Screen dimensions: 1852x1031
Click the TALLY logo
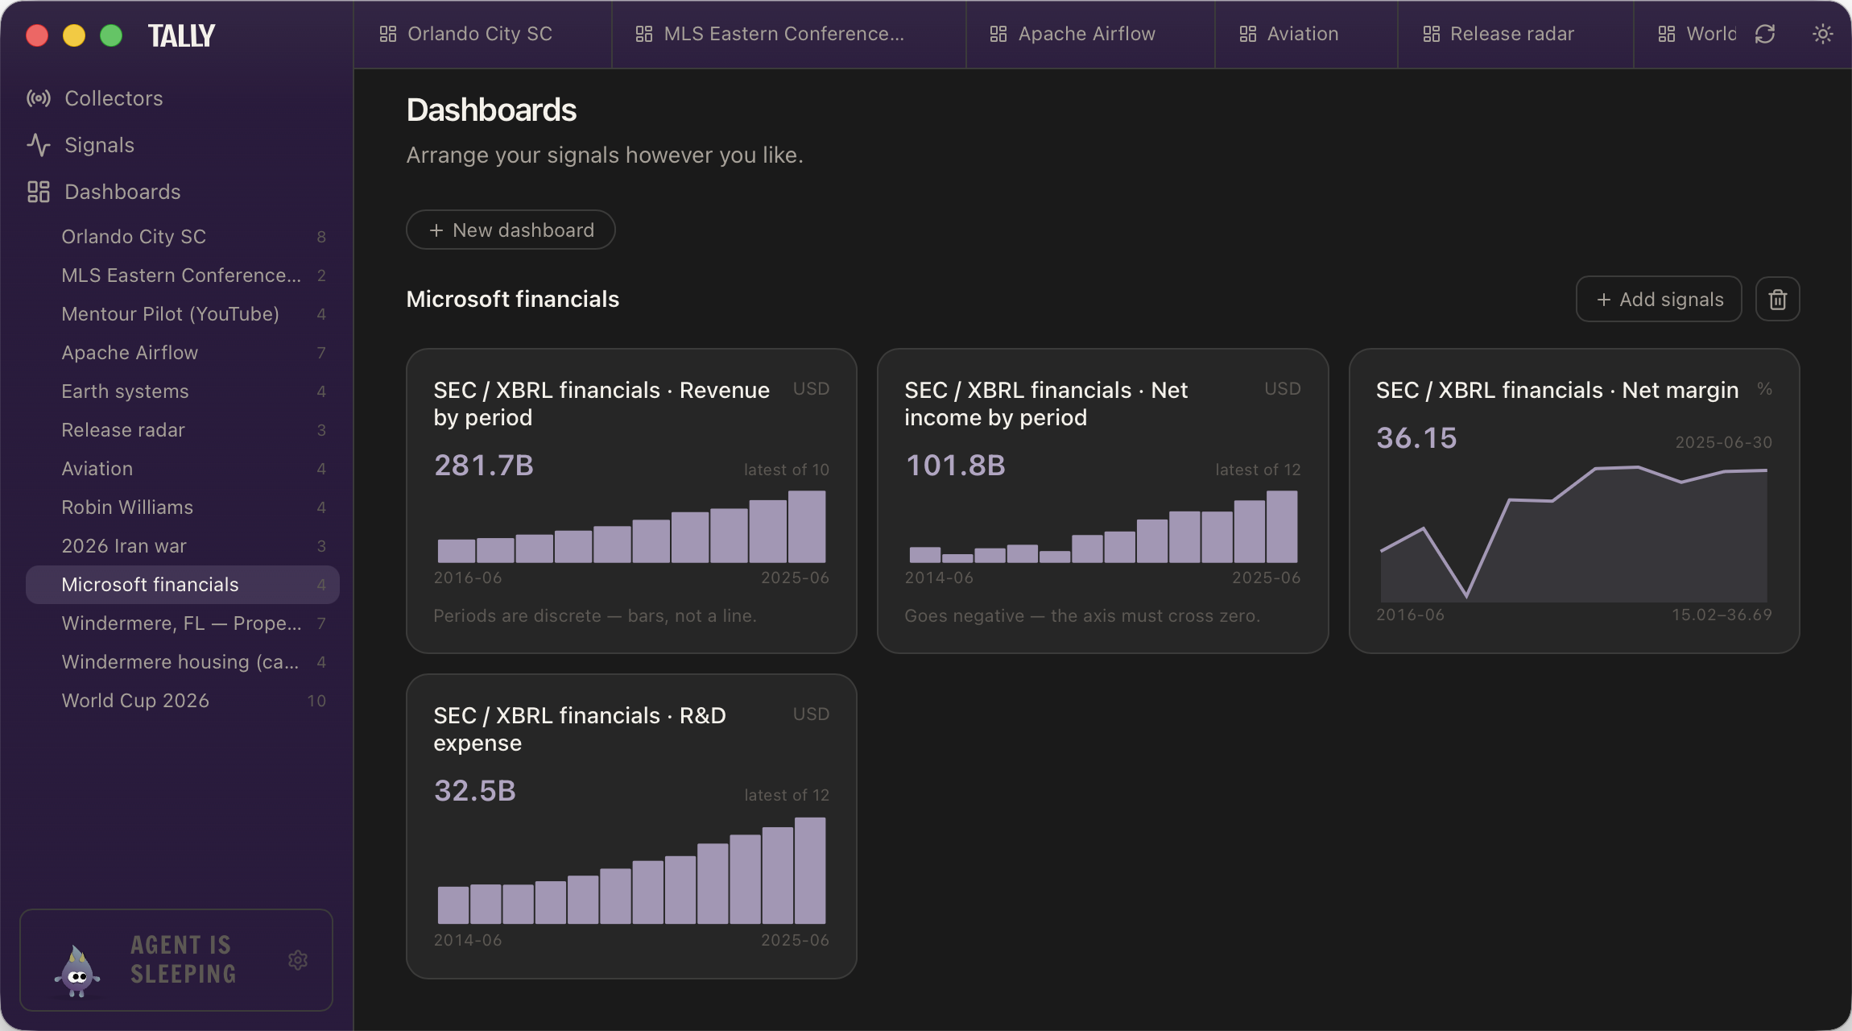click(181, 35)
